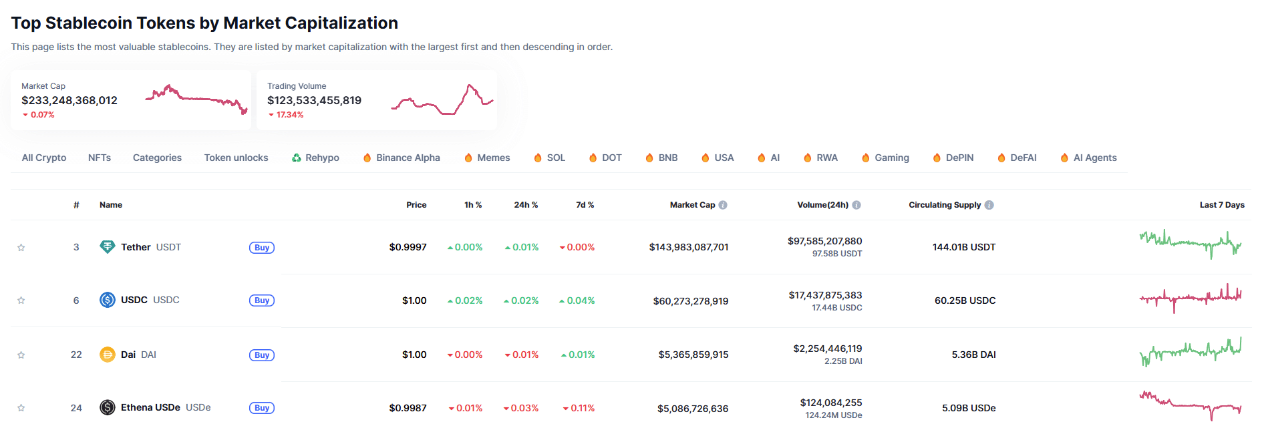
Task: Click the Dai coin logo icon
Action: [107, 355]
